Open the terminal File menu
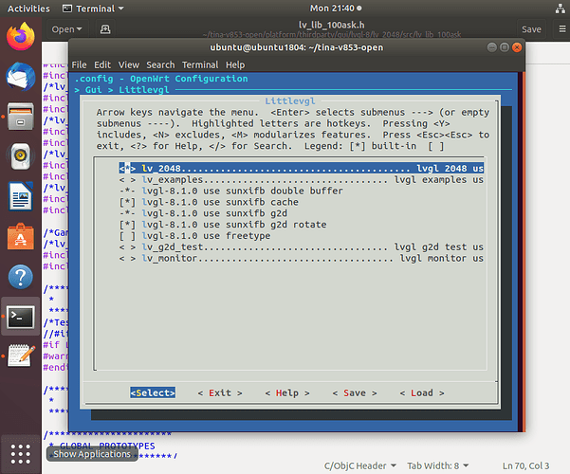Screen dimensions: 570x474 click(x=79, y=64)
